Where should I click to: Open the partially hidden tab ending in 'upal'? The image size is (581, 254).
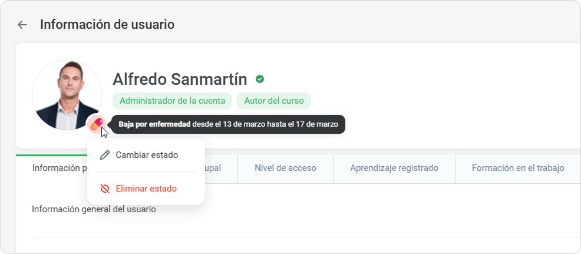pyautogui.click(x=215, y=168)
